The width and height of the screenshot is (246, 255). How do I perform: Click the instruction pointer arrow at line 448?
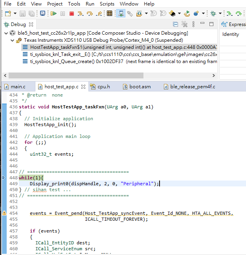(x=4, y=177)
